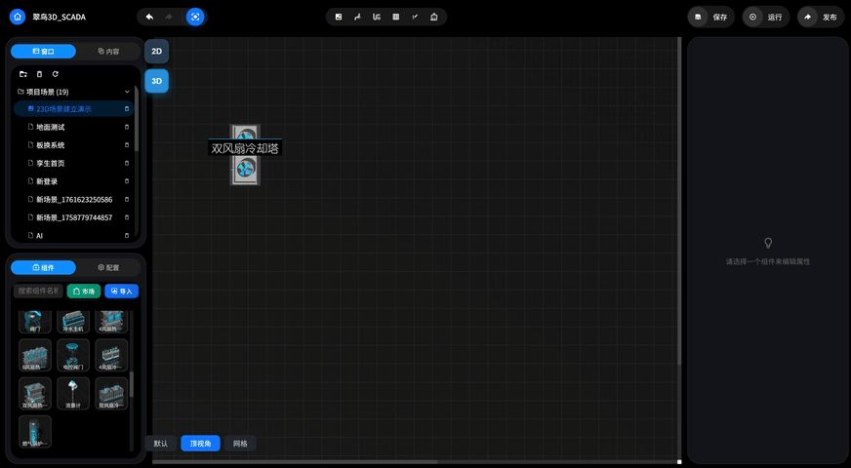This screenshot has width=851, height=468.
Task: Click the refresh icon in the window panel
Action: [56, 74]
